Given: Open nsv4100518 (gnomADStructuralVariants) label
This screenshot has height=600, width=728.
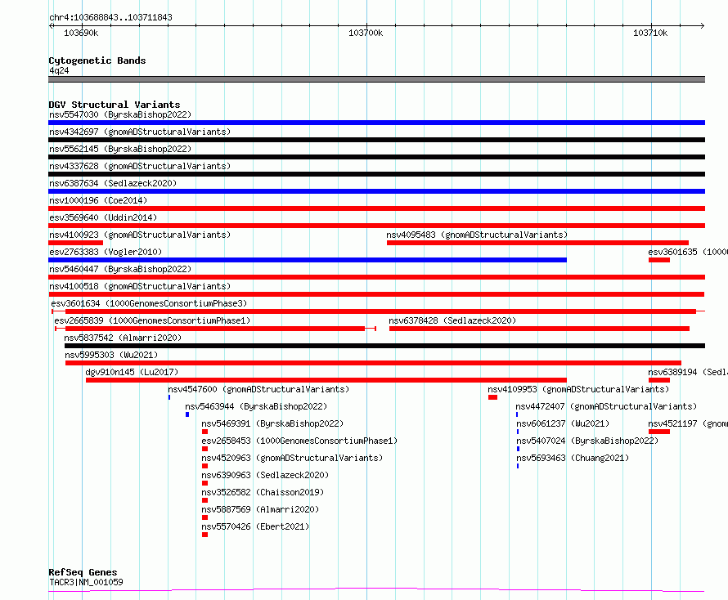Looking at the screenshot, I should (x=140, y=286).
